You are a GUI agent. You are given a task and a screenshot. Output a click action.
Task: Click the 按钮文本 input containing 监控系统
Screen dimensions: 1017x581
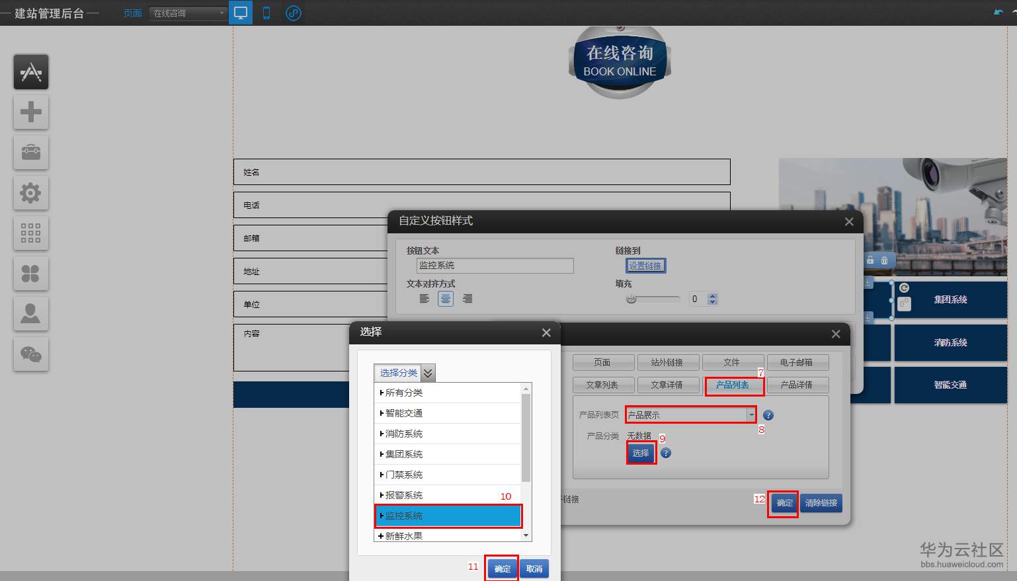(x=495, y=266)
